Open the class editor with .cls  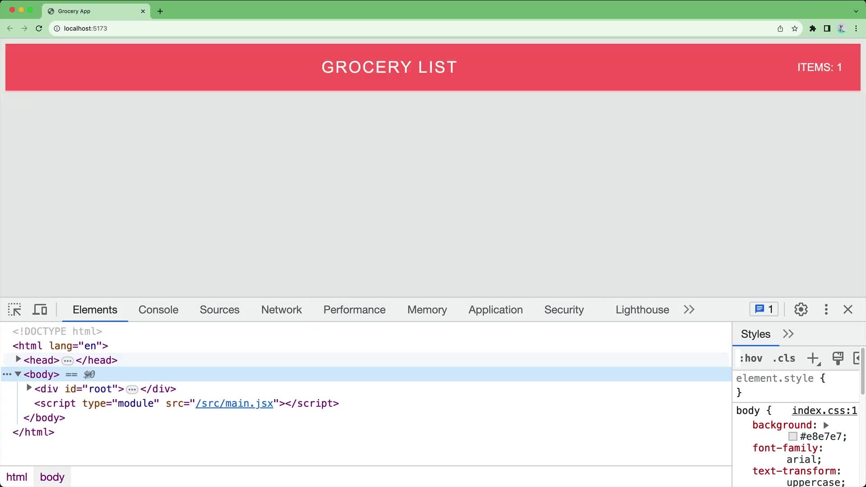point(784,358)
